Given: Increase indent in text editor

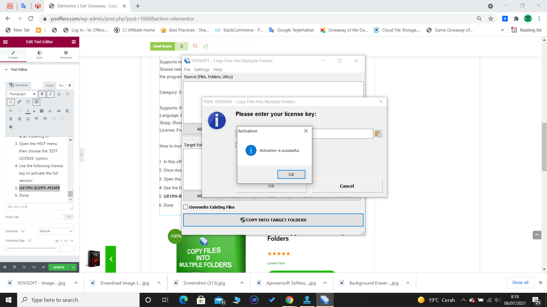Looking at the screenshot, I should (x=45, y=119).
